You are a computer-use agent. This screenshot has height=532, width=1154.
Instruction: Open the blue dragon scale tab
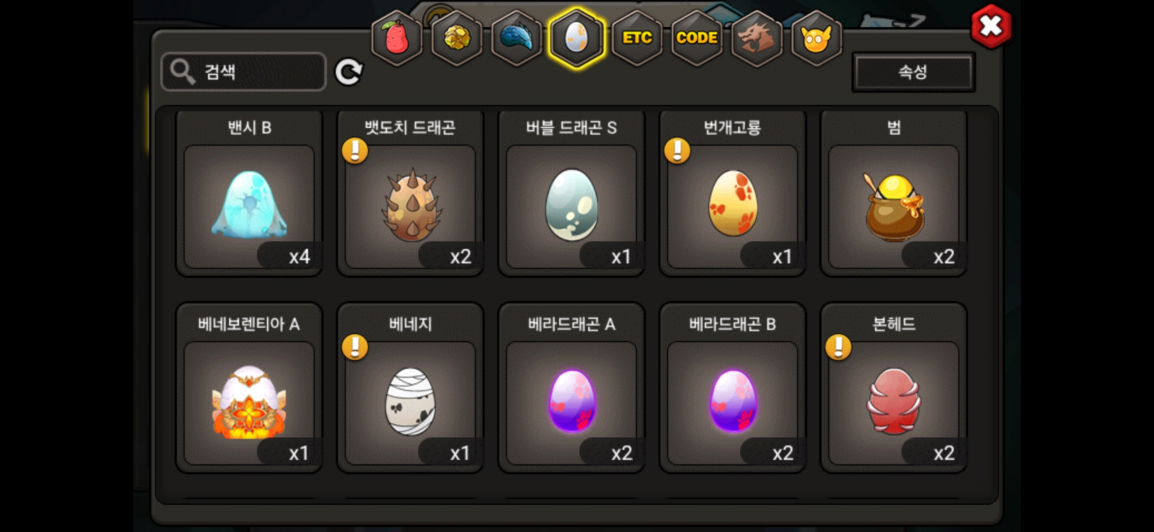click(517, 38)
